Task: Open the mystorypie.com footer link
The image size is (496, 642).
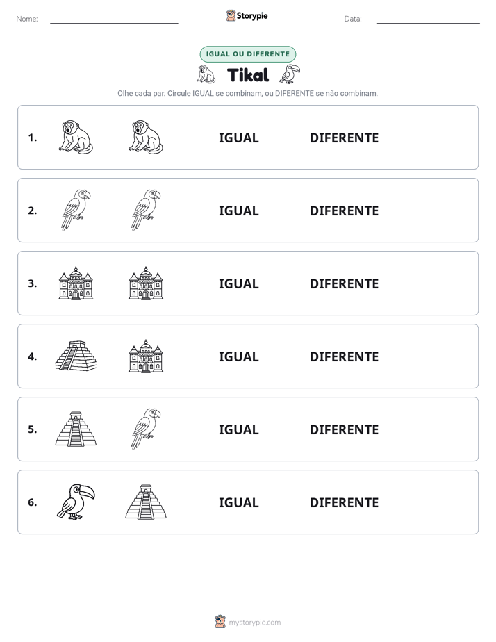Action: point(248,622)
